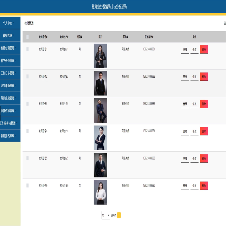226x226 pixels.
Task: Open photo thumbnail of 教师工号5
Action: click(101, 165)
